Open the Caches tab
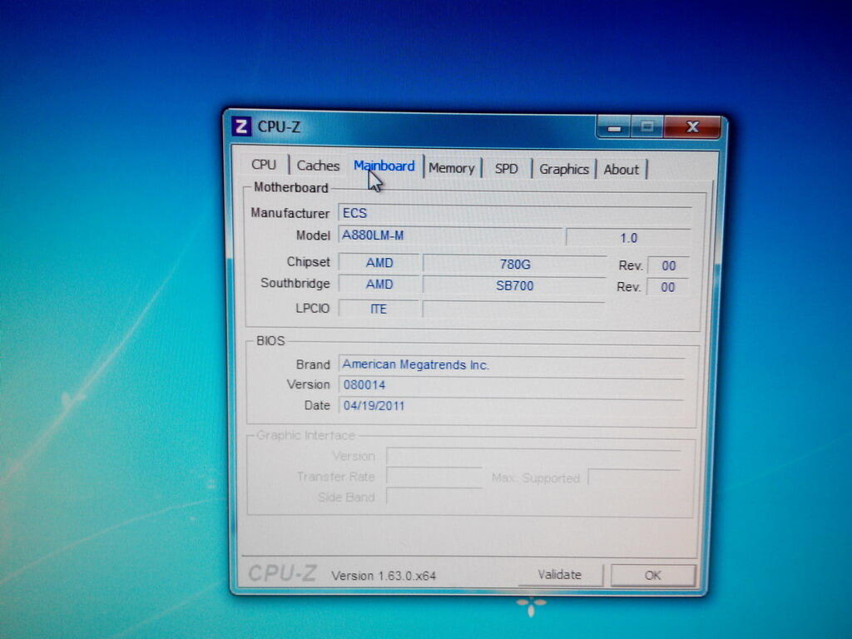 318,166
